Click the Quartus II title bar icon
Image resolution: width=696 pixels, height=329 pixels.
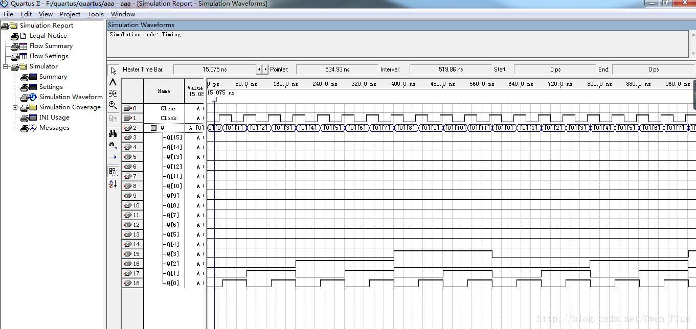tap(4, 4)
